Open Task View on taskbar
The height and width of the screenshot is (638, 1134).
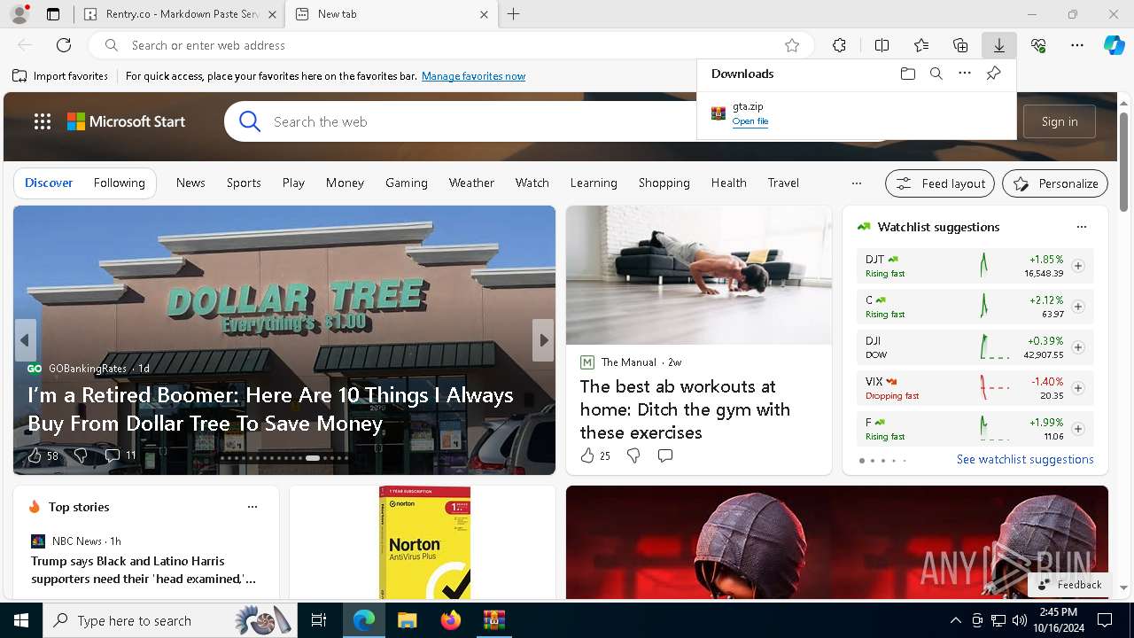click(319, 620)
